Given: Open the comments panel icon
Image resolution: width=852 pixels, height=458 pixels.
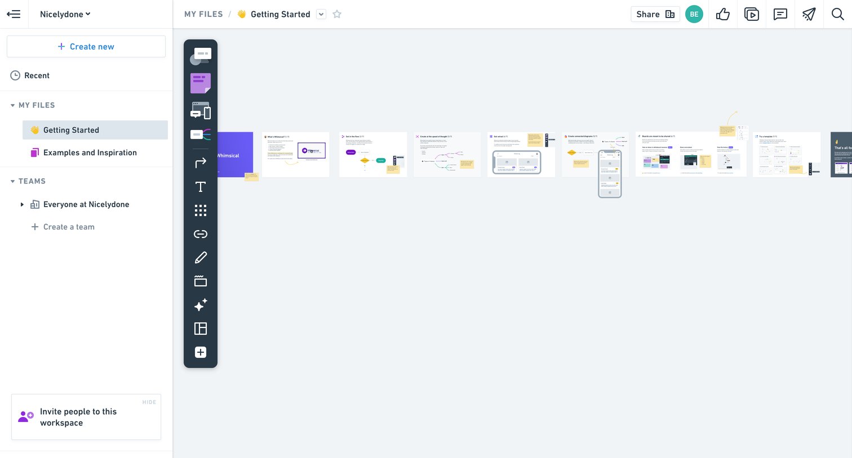Looking at the screenshot, I should [780, 14].
